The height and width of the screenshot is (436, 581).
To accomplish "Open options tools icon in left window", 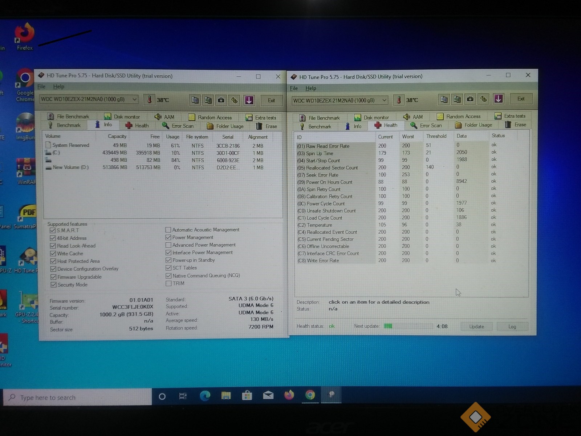I will click(x=235, y=100).
